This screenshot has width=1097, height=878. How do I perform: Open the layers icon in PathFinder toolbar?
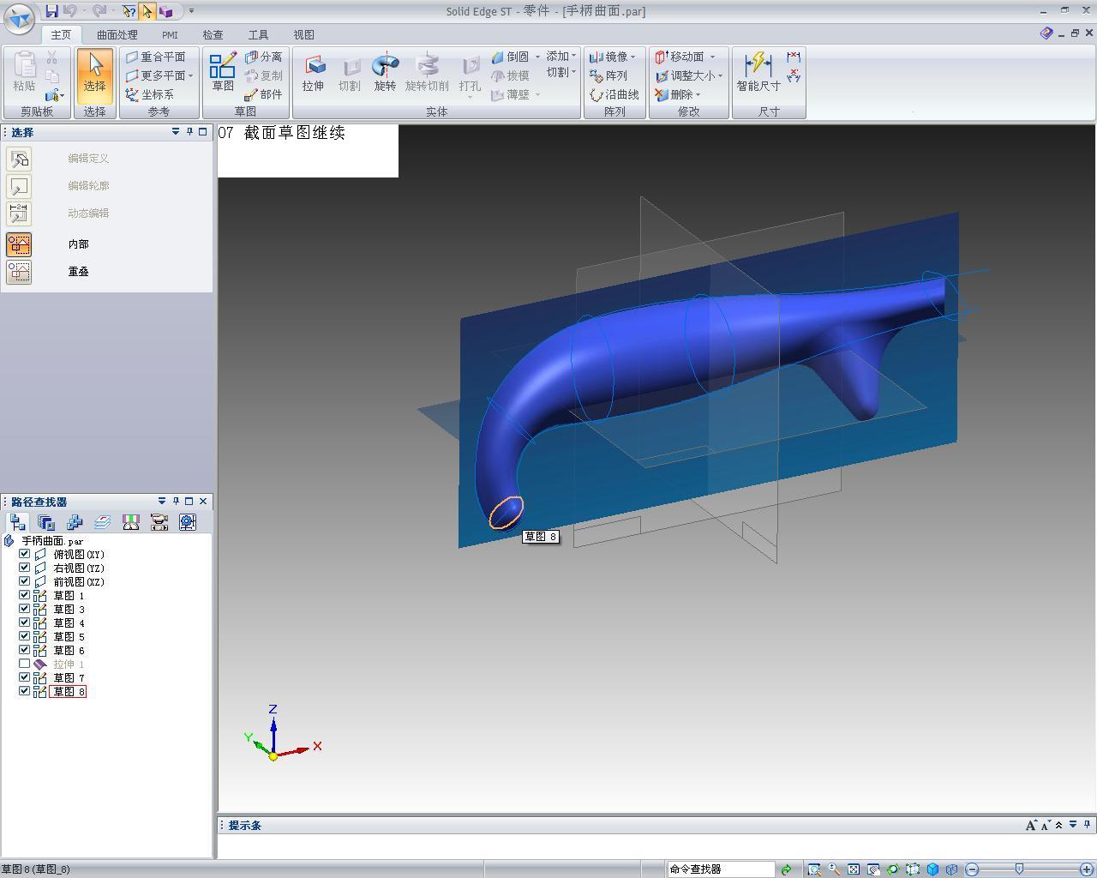point(103,522)
